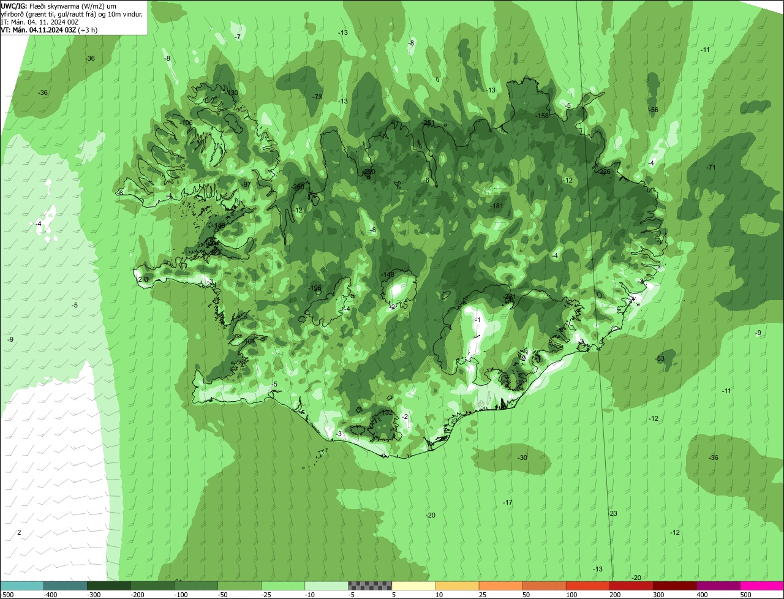Click the 'VT: Mán. 04.11.2024 03Z' line
The image size is (784, 599).
(x=49, y=29)
